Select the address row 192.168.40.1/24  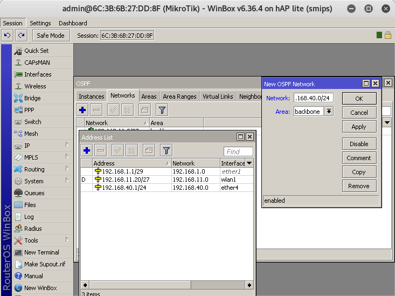[167, 188]
